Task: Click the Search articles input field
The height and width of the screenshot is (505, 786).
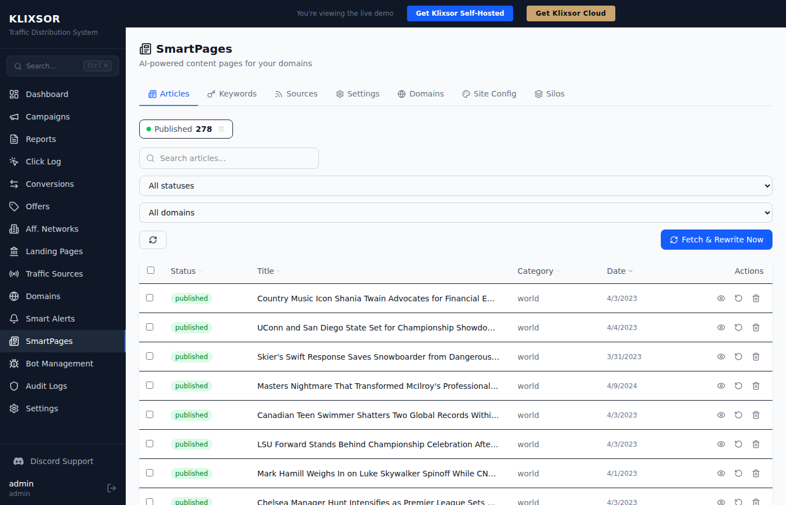Action: [x=229, y=158]
